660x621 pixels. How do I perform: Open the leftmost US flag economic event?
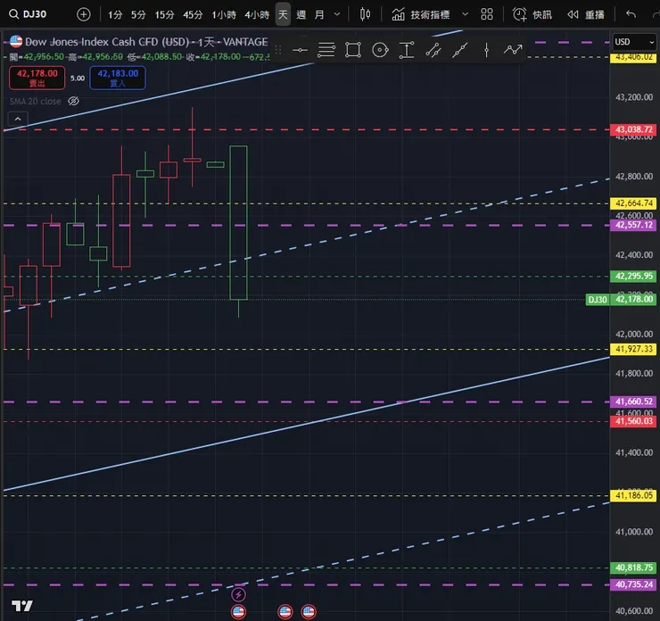[x=239, y=612]
